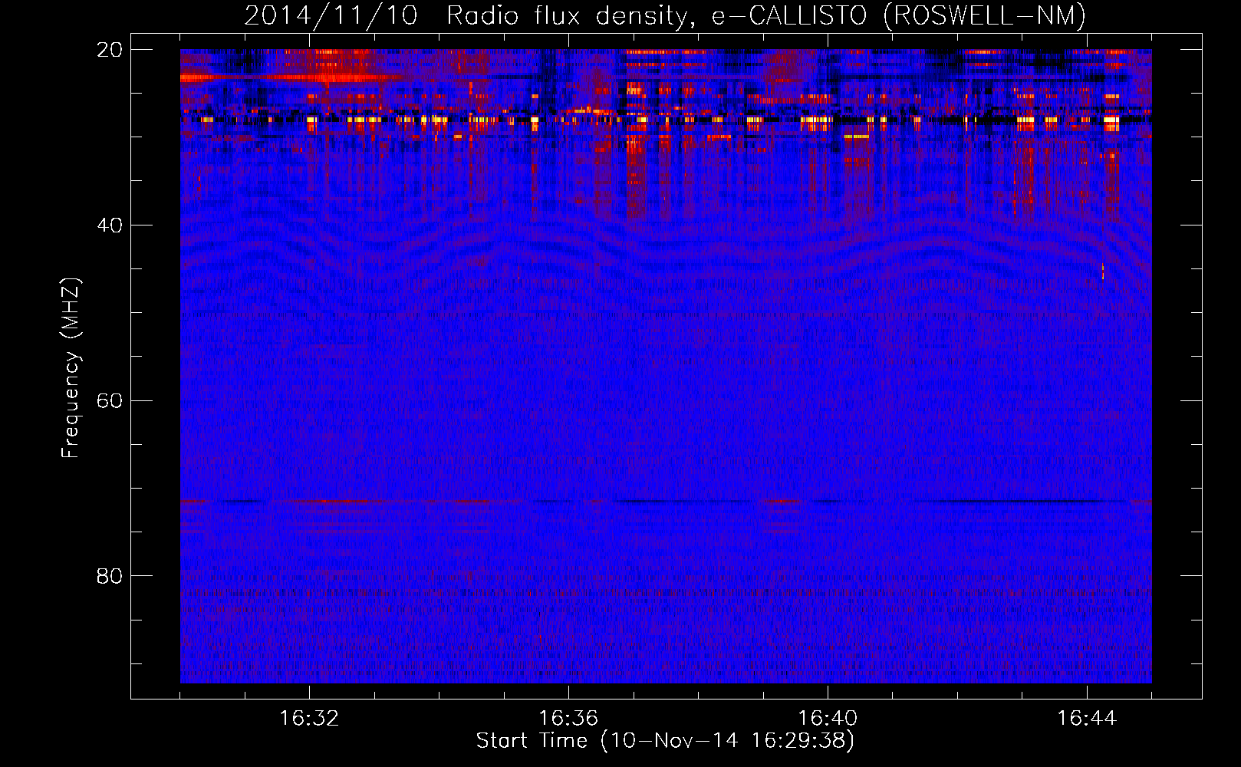Click the "Start Time (10-Nov-14 16:29:38)" label
This screenshot has height=767, width=1241.
(665, 741)
